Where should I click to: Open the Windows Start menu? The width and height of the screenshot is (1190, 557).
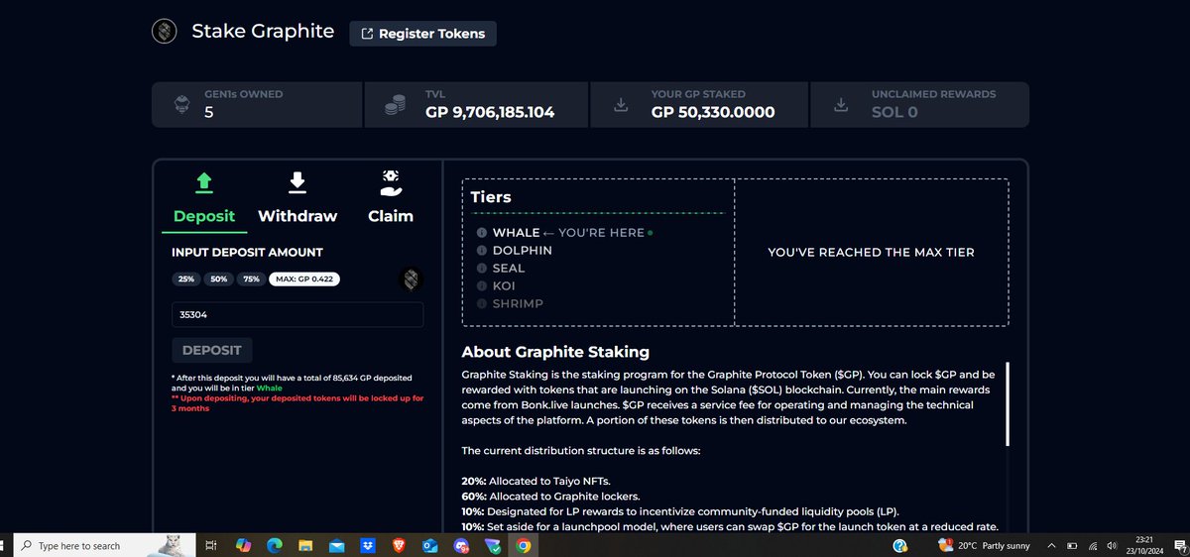[x=3, y=545]
